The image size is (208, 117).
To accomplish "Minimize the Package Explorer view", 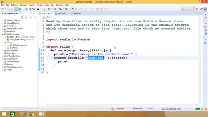I will point(31,13).
